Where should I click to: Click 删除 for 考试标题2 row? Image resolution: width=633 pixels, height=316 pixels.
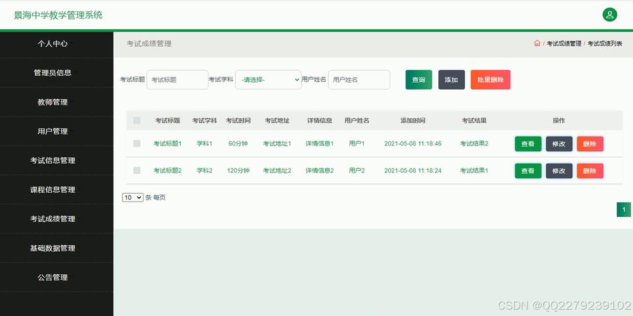590,171
